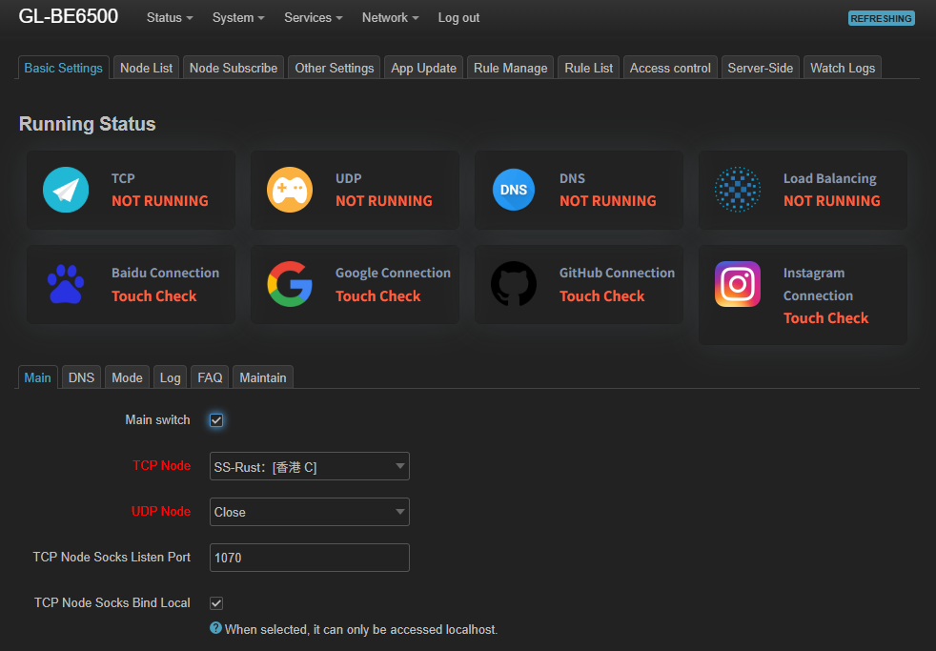Toggle the Main switch checkbox
This screenshot has height=651, width=936.
pos(216,420)
